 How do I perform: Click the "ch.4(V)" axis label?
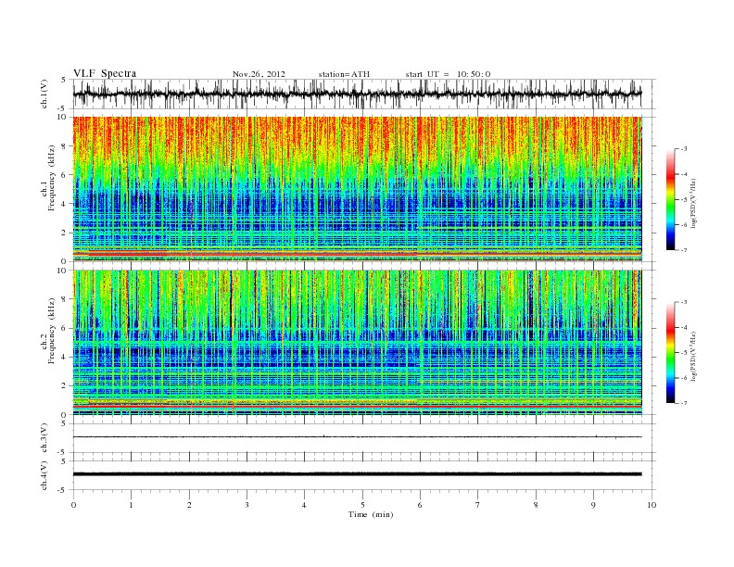point(44,475)
